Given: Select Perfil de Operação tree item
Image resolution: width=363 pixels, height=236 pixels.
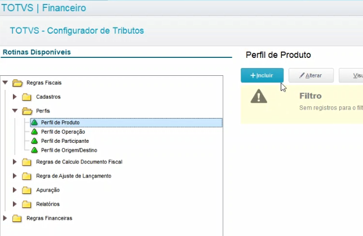Looking at the screenshot, I should click(x=63, y=131).
